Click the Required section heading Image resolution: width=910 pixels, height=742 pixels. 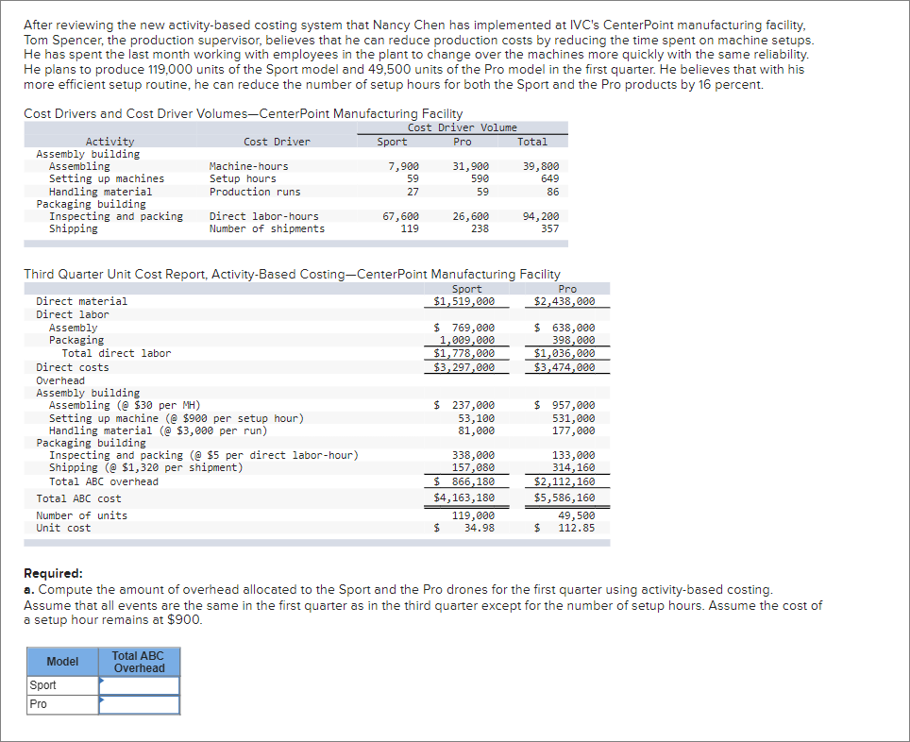click(x=54, y=573)
